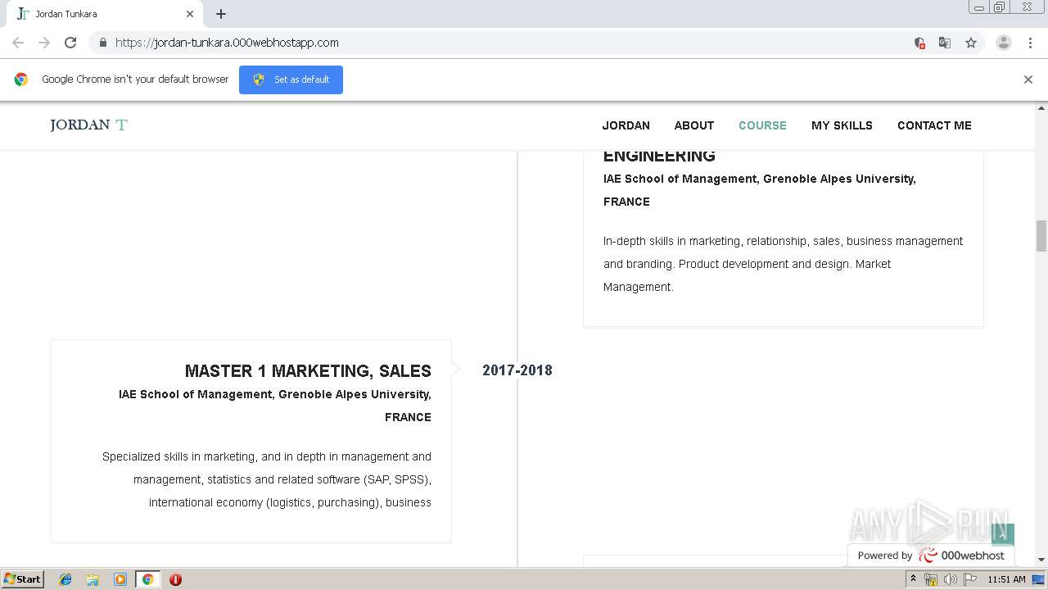Navigate to MY SKILLS menu item
The image size is (1048, 590).
click(842, 125)
